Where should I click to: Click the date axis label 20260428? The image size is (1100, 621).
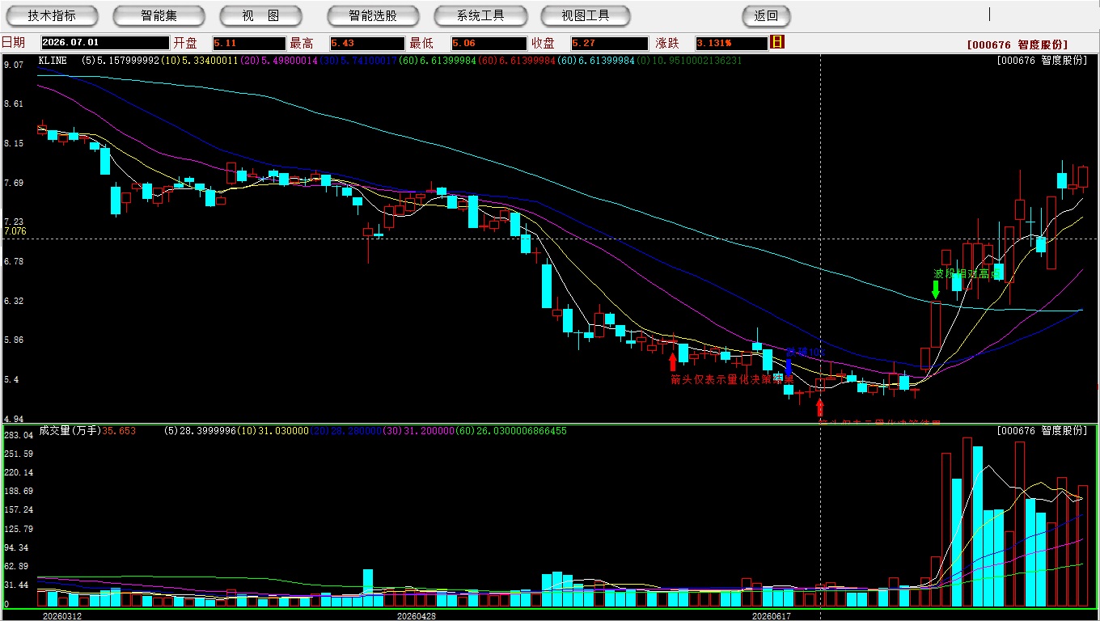[x=417, y=616]
